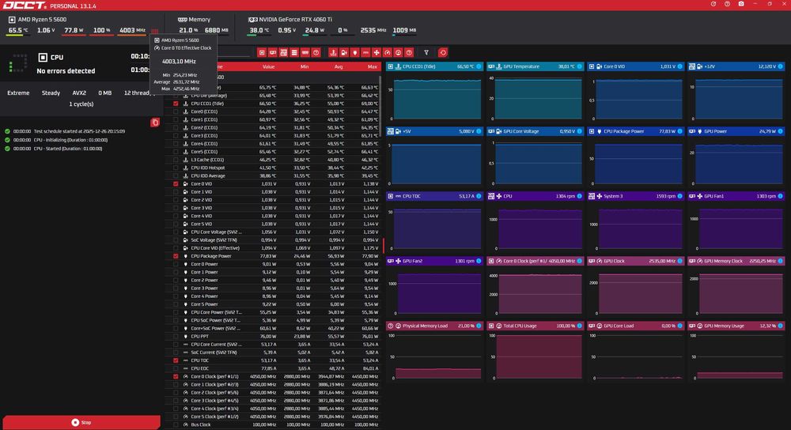This screenshot has height=430, width=791.
Task: Open info icon on CPU CCD1 (Tdie) graph
Action: [x=479, y=66]
